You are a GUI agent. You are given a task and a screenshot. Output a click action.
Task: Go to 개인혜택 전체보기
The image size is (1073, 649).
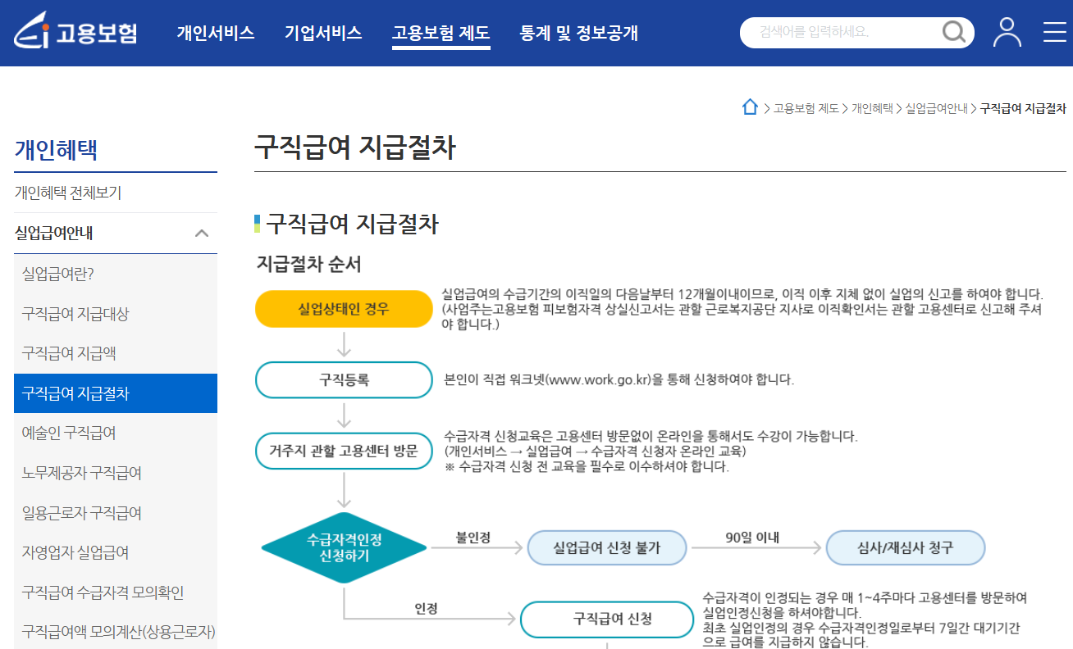pos(63,193)
